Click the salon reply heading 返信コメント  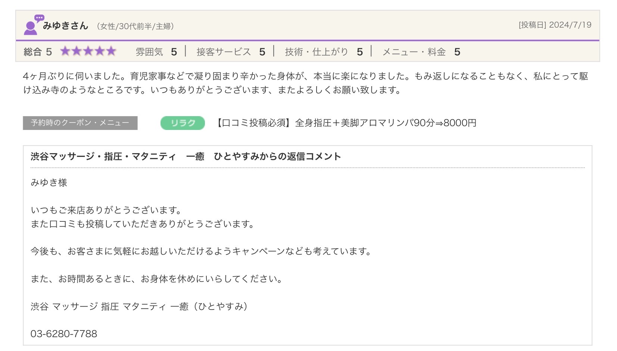[186, 156]
